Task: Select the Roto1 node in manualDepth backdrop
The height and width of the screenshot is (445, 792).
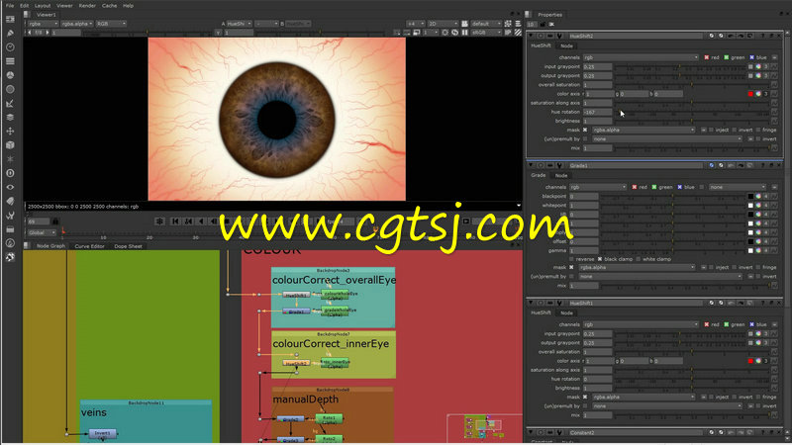Action: [x=329, y=418]
